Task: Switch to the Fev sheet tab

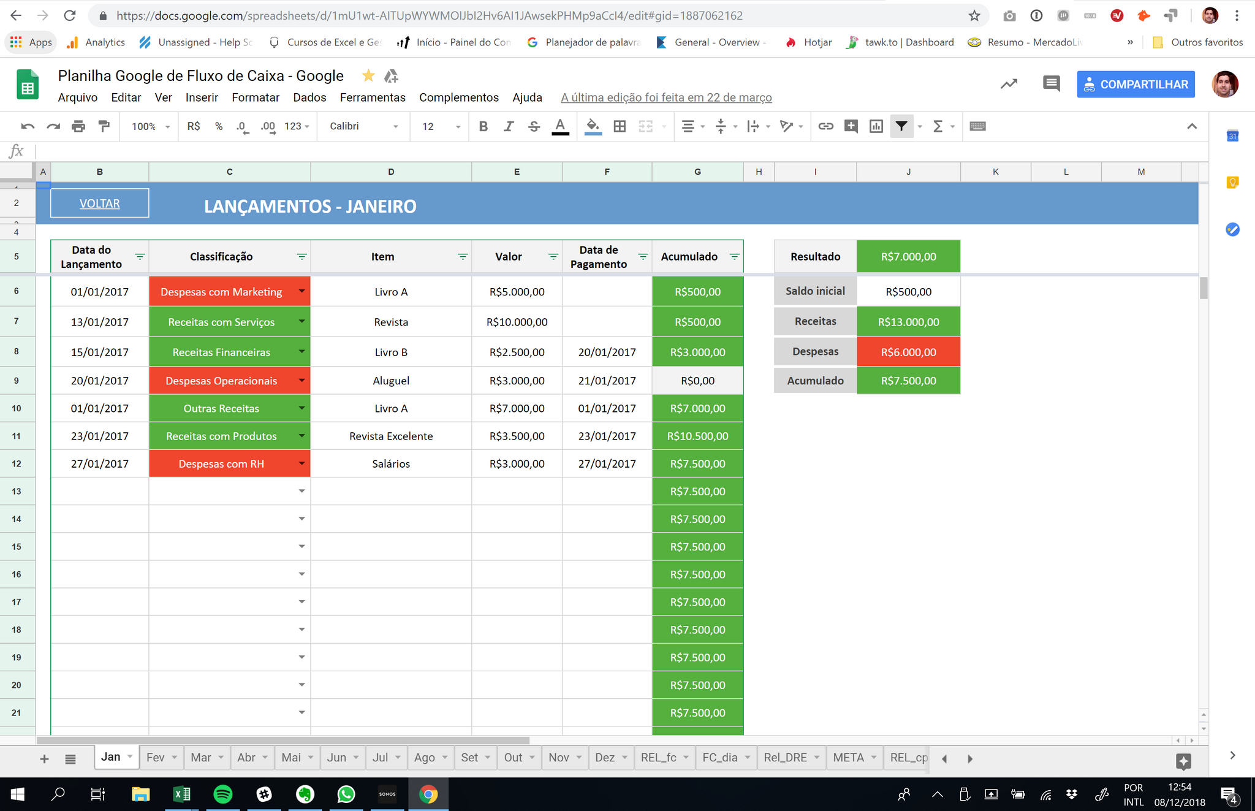Action: [156, 758]
